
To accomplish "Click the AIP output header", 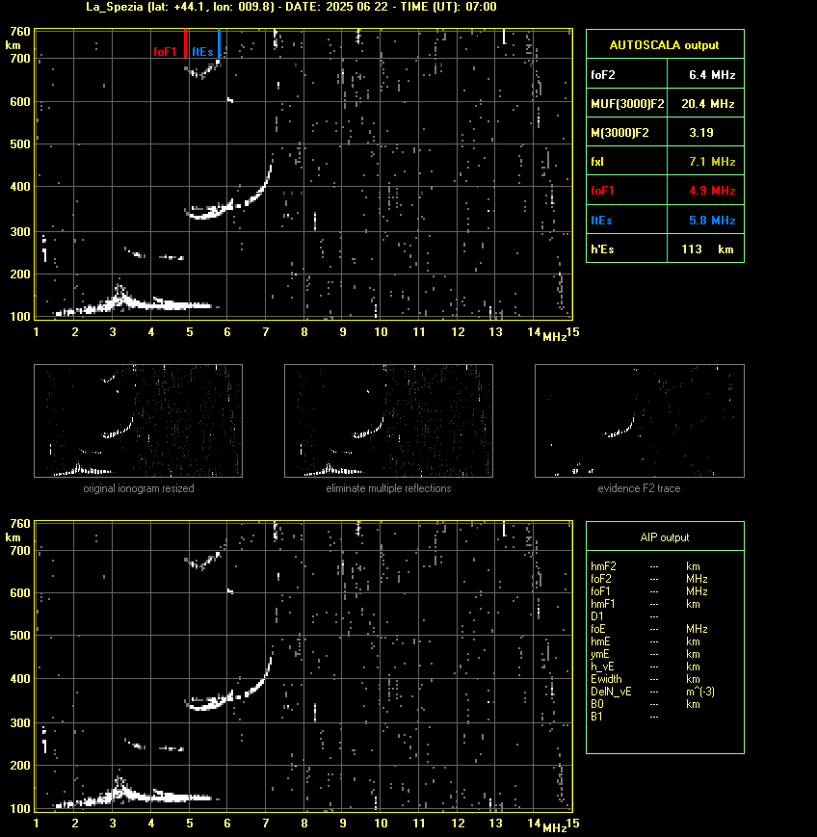I will pyautogui.click(x=665, y=537).
